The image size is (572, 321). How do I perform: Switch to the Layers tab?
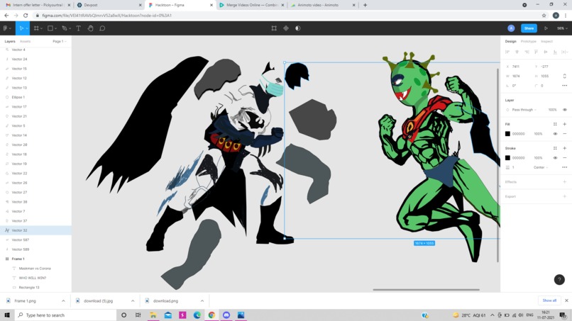tap(10, 42)
